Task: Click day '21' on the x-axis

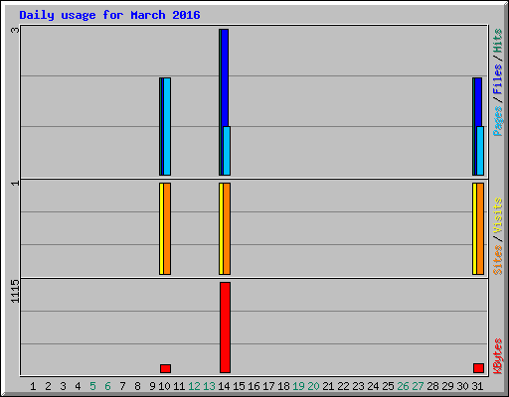Action: tap(328, 386)
